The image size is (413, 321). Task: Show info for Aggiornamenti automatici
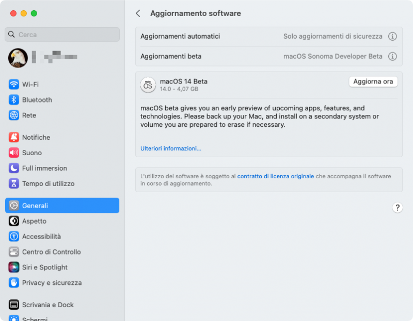pyautogui.click(x=392, y=36)
